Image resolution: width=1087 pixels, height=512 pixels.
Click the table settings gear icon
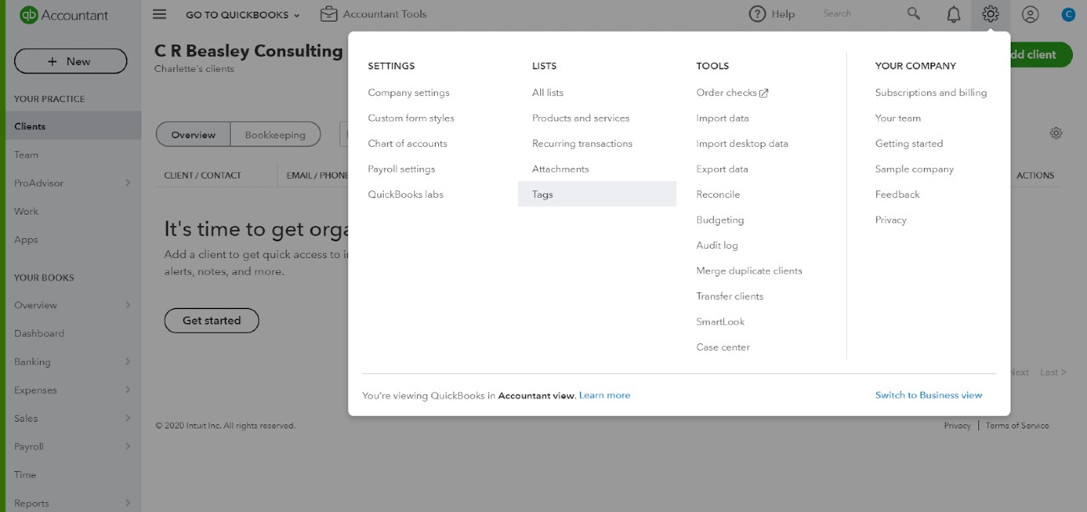click(x=1056, y=134)
